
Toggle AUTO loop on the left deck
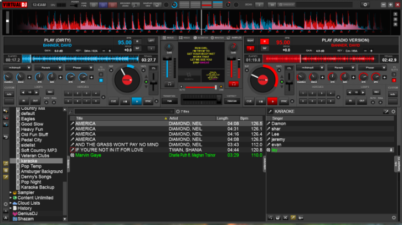pos(47,102)
